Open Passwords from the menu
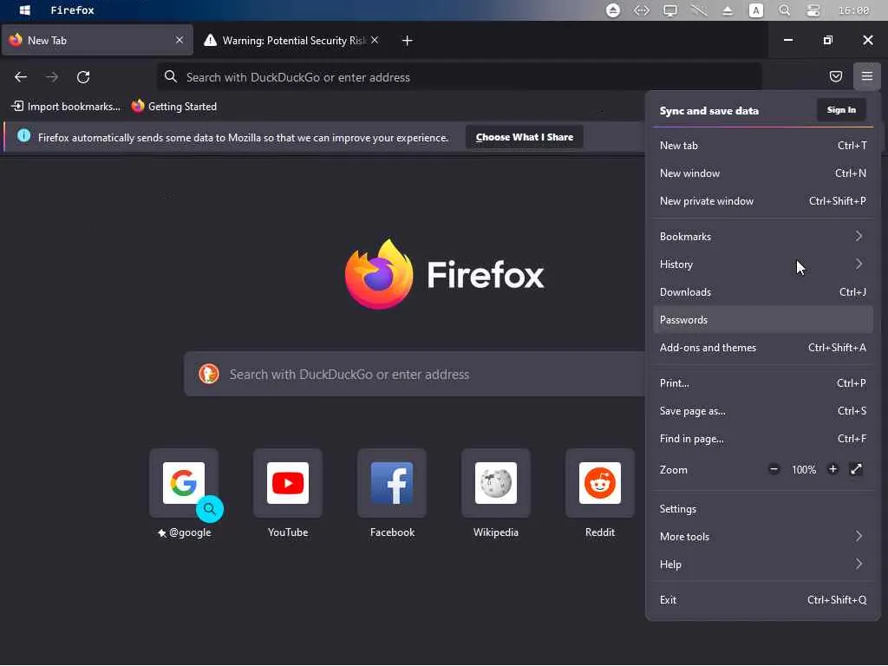 point(763,320)
